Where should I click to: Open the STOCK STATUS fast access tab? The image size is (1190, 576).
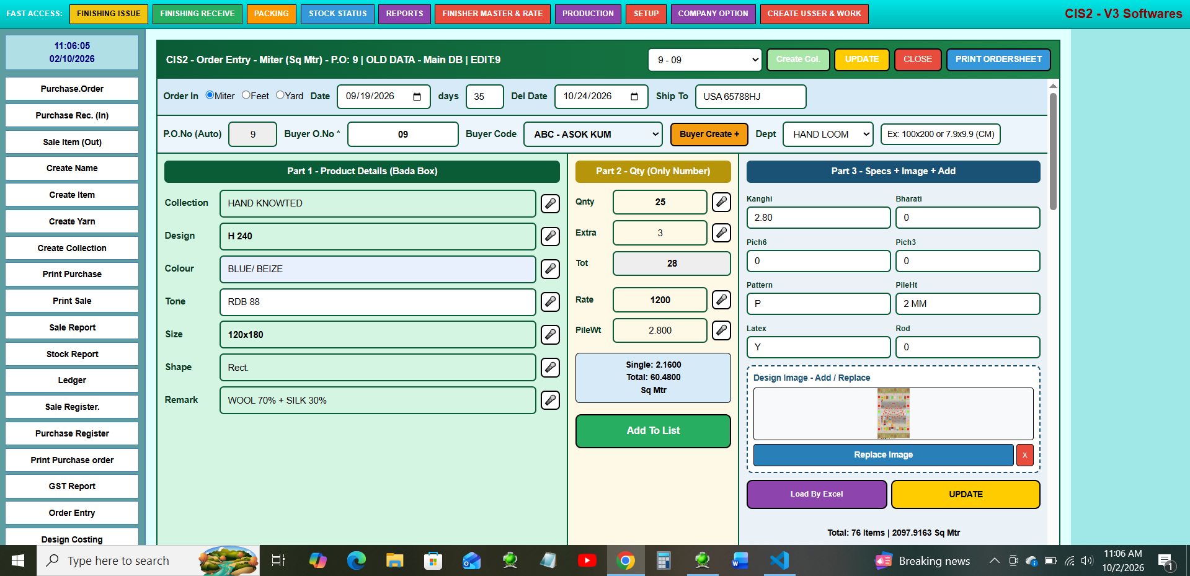click(x=337, y=14)
